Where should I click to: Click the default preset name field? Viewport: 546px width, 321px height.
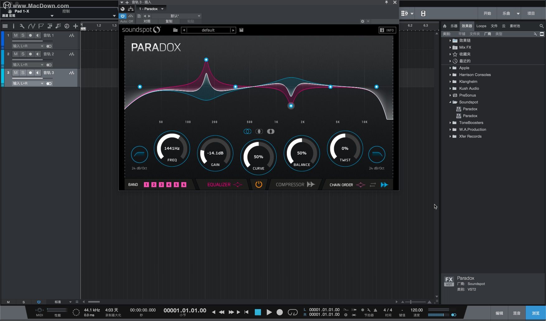click(x=208, y=30)
